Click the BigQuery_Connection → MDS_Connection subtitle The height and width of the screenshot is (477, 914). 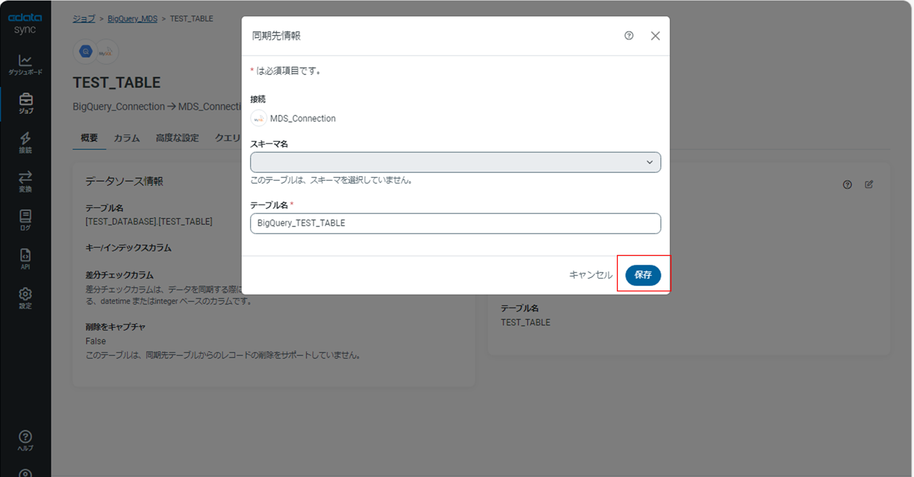tap(157, 107)
